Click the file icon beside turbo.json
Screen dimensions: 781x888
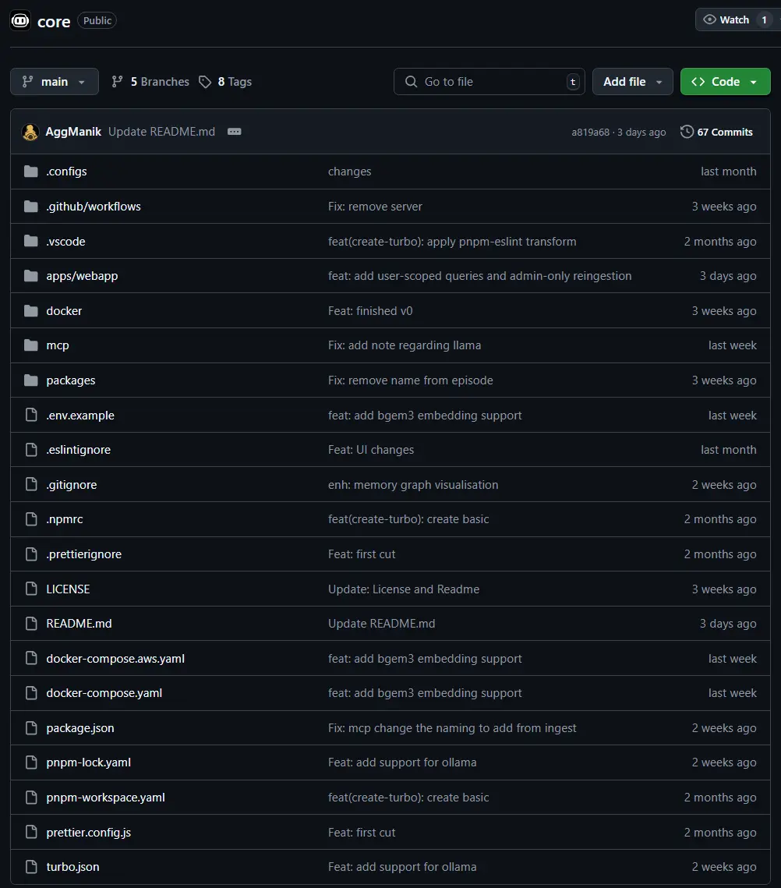[31, 867]
